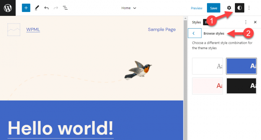Image resolution: width=261 pixels, height=140 pixels.
Task: Click the Preview link
Action: pyautogui.click(x=196, y=8)
